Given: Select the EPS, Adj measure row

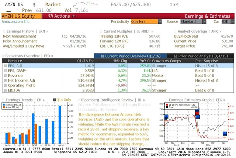Looking at the screenshot, I should tap(118, 66).
